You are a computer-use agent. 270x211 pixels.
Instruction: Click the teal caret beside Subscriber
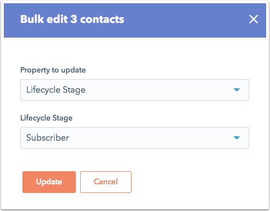237,138
